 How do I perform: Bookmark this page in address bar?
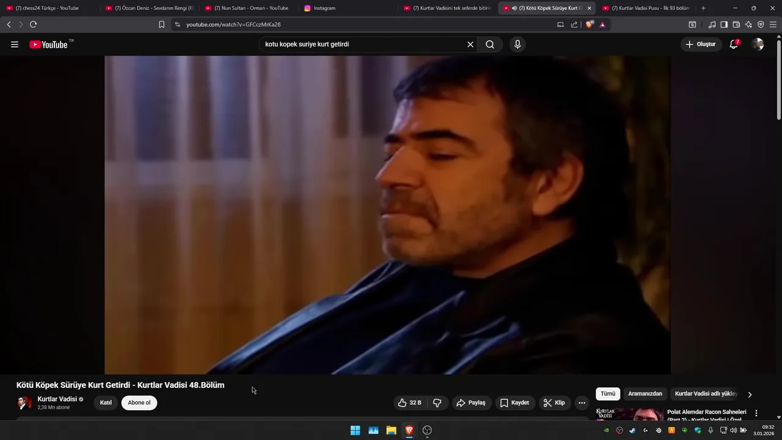(x=161, y=24)
